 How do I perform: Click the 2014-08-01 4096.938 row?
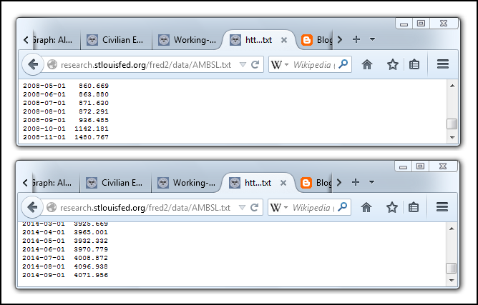[x=65, y=266]
